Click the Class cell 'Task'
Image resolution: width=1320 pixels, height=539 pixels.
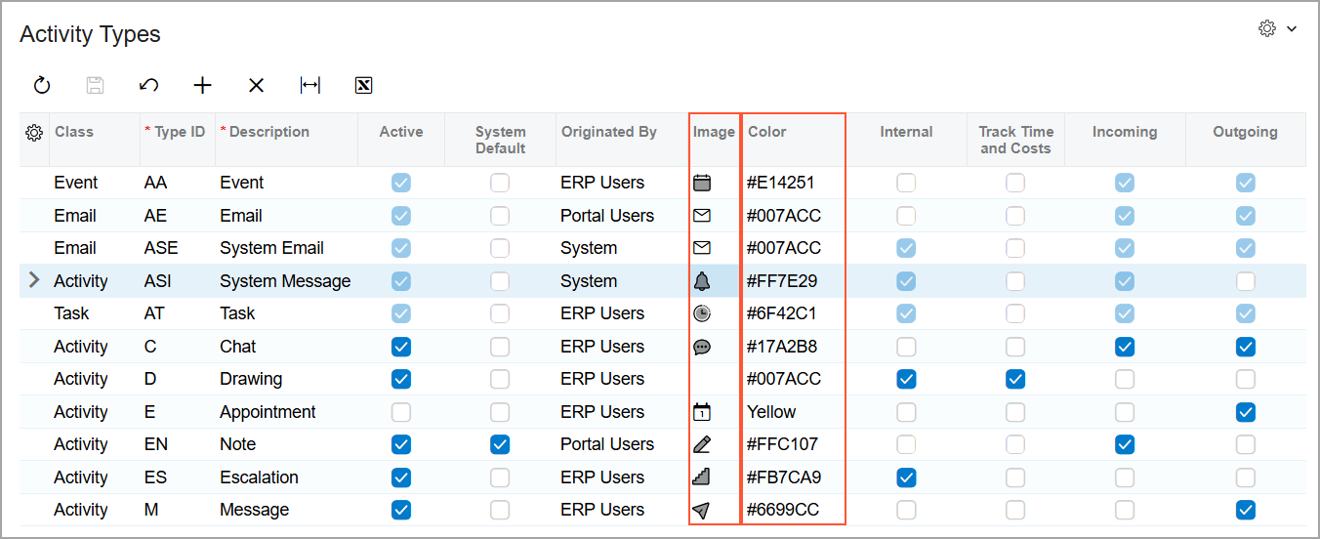(x=72, y=313)
